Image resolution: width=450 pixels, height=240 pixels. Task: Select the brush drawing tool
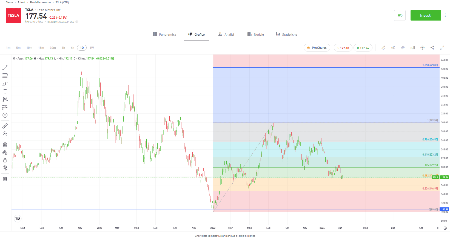pyautogui.click(x=5, y=84)
